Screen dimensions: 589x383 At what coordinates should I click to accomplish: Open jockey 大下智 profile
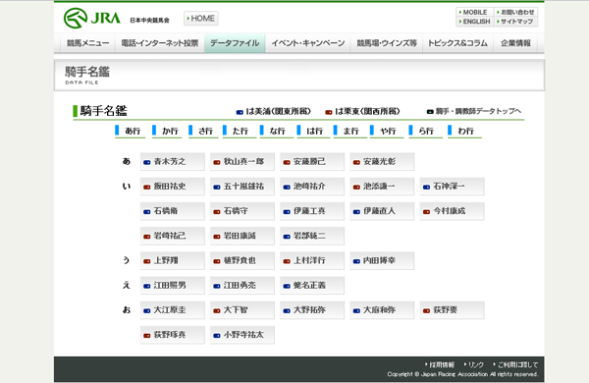[242, 310]
